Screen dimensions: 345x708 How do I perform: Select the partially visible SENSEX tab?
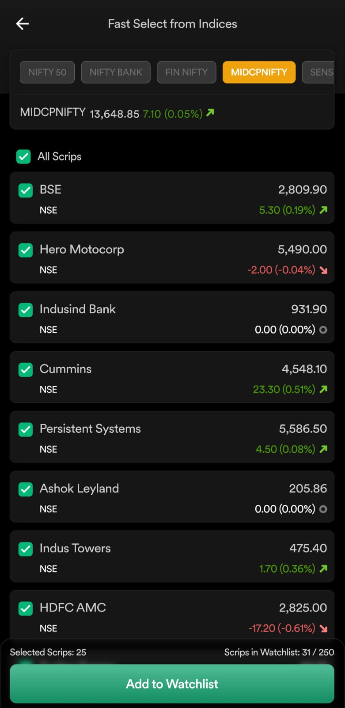[x=320, y=72]
